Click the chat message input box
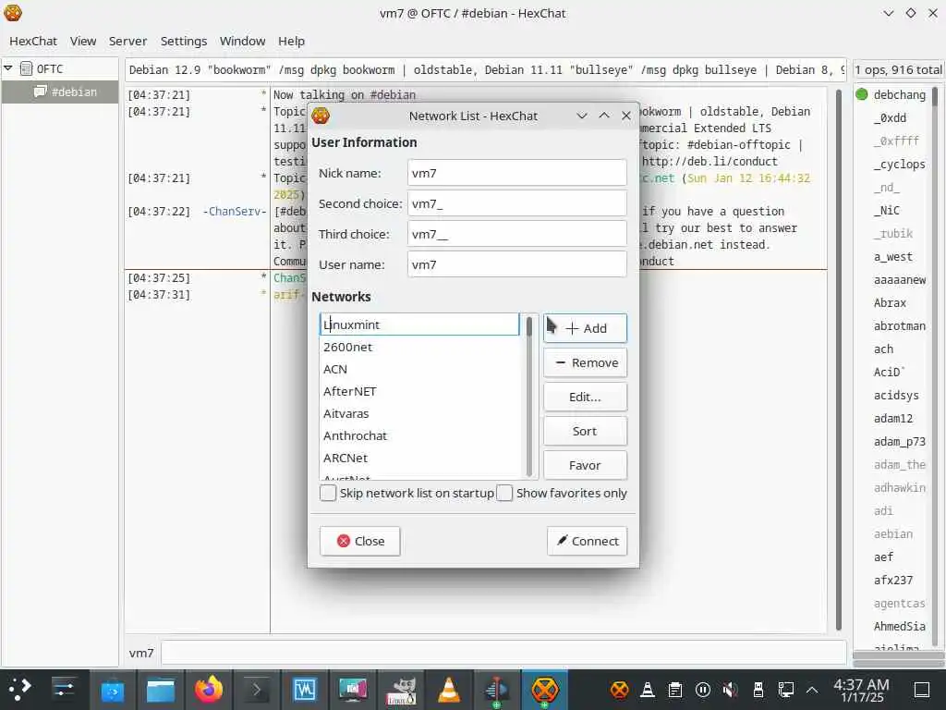 click(x=503, y=653)
